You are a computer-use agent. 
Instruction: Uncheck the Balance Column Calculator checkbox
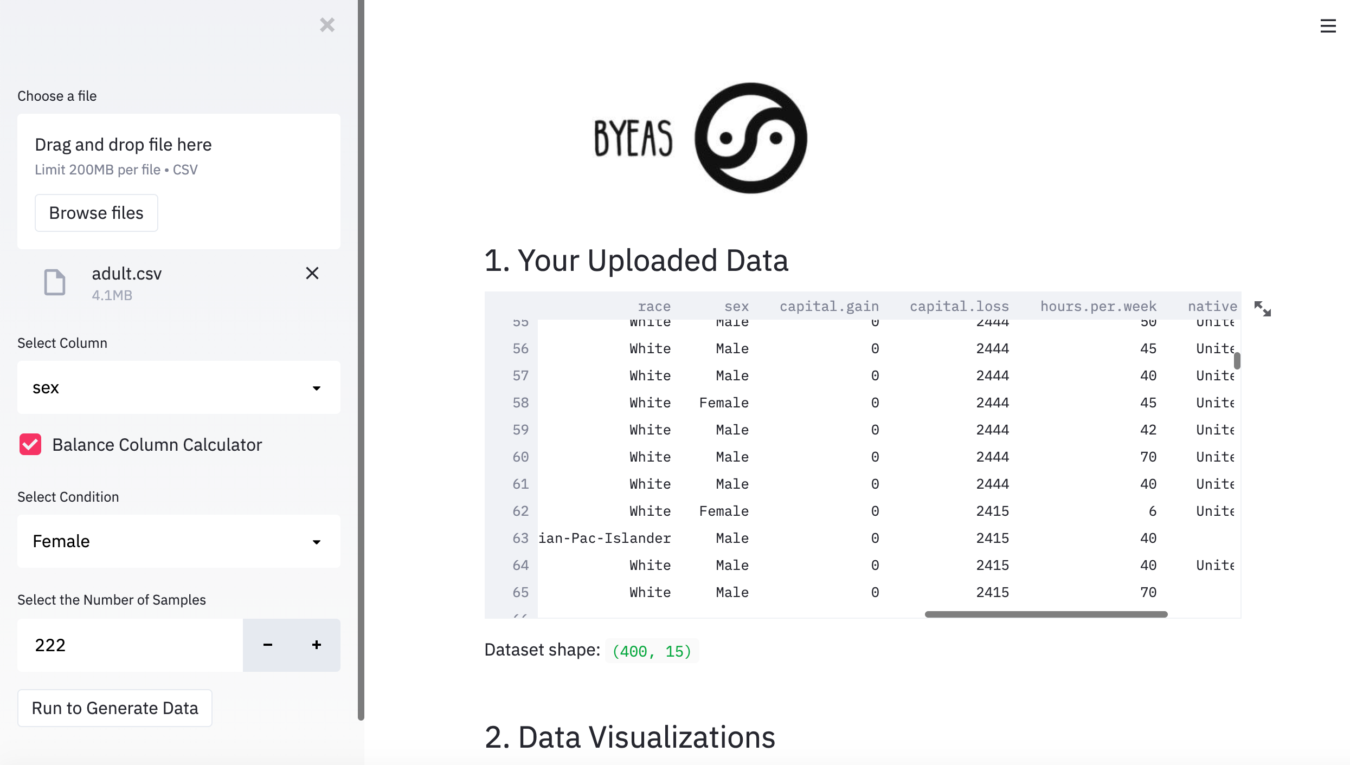(x=30, y=444)
